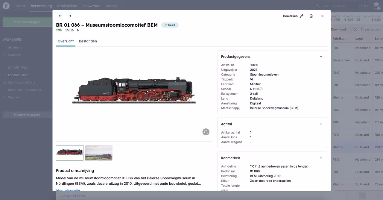The image size is (383, 200).
Task: Select Gedeeld view in sidebar
Action: (14, 55)
